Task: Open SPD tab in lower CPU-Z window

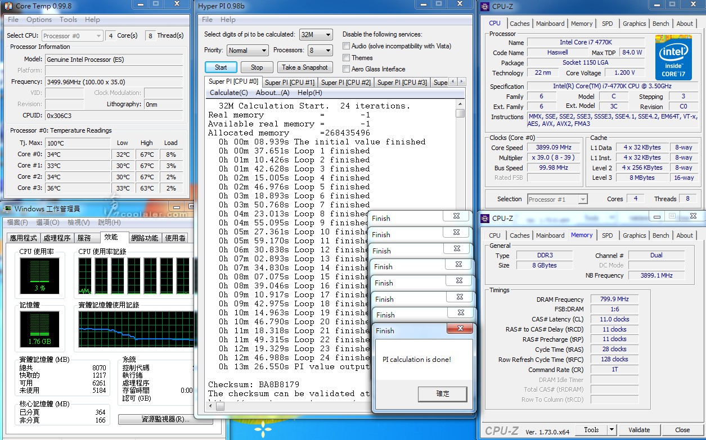Action: pyautogui.click(x=607, y=235)
